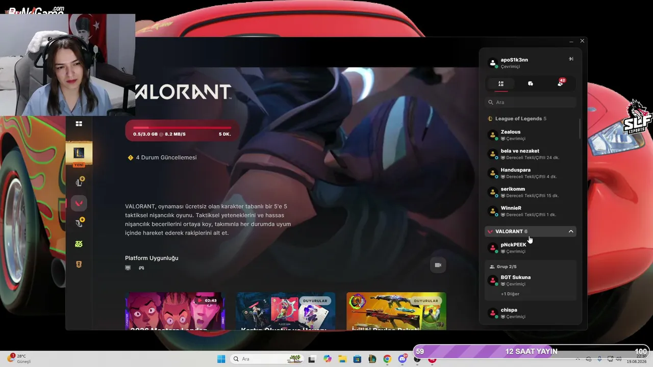Open the all games grid view
The width and height of the screenshot is (653, 367).
[79, 123]
